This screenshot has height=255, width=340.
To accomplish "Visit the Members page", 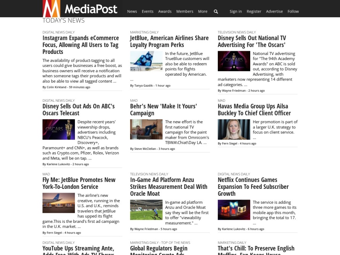I will coord(185,11).
